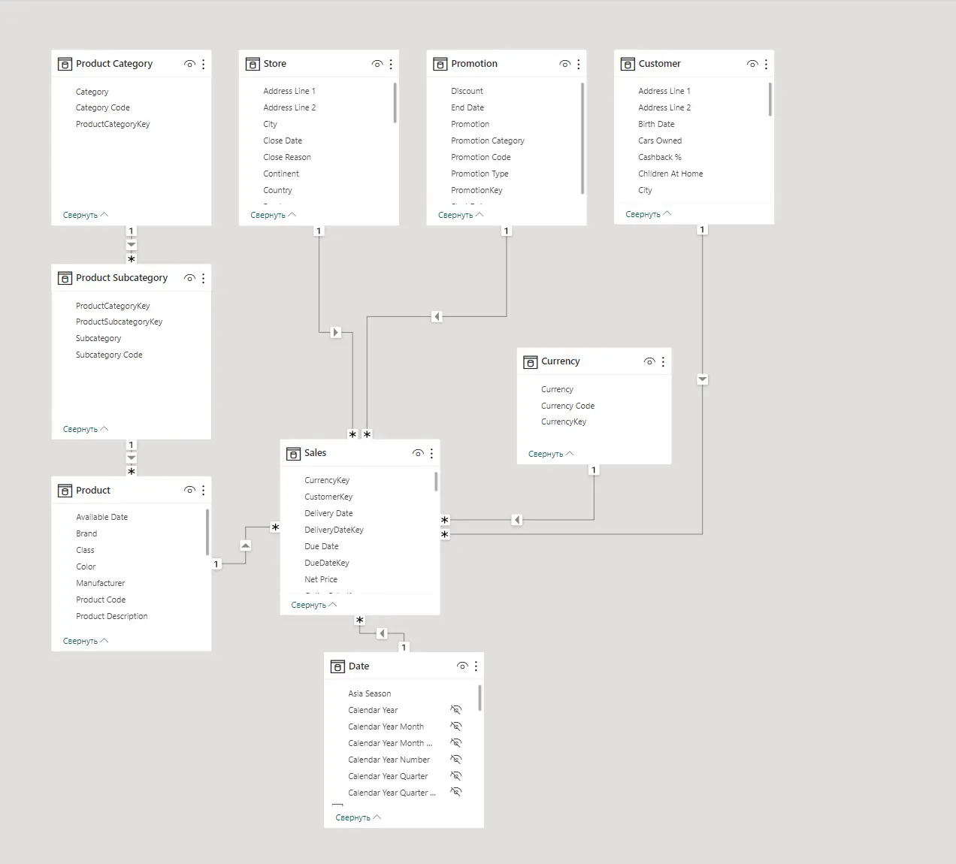The height and width of the screenshot is (864, 956).
Task: Click the filter arrow on the Product to Sales relationship
Action: coord(245,545)
